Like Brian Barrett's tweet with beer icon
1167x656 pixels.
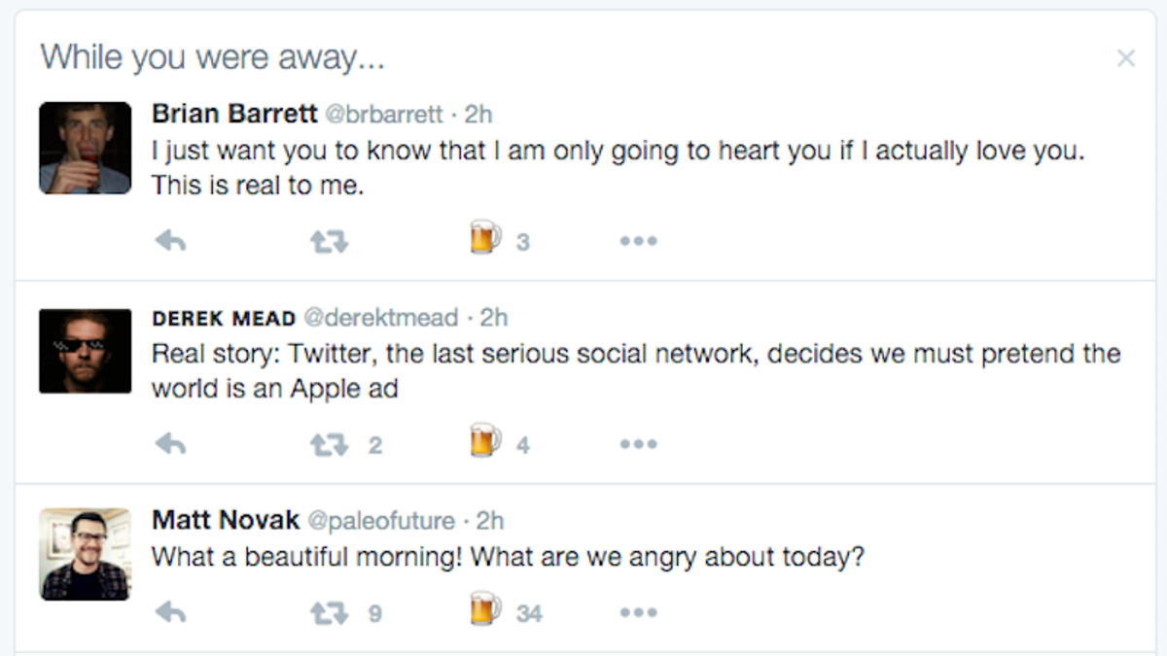pos(485,239)
